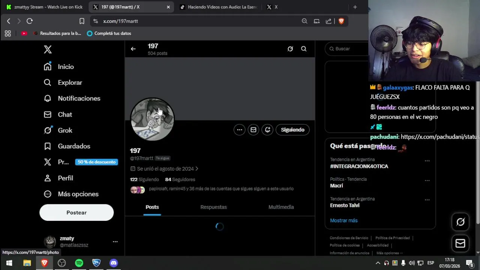Expand Se unió el agosto de 2024 chevron
This screenshot has height=270, width=480.
click(x=197, y=169)
